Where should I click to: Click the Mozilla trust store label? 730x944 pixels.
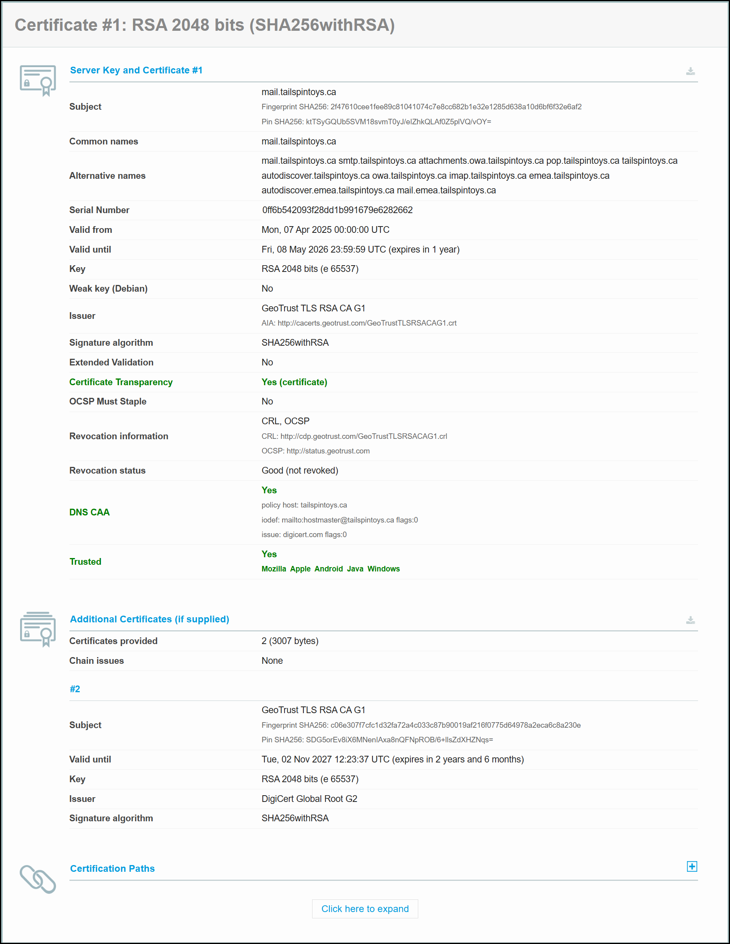(x=273, y=569)
